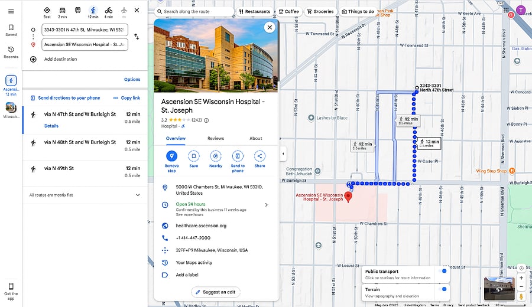Image resolution: width=532 pixels, height=307 pixels.
Task: Zoom out on the map
Action: pyautogui.click(x=521, y=287)
